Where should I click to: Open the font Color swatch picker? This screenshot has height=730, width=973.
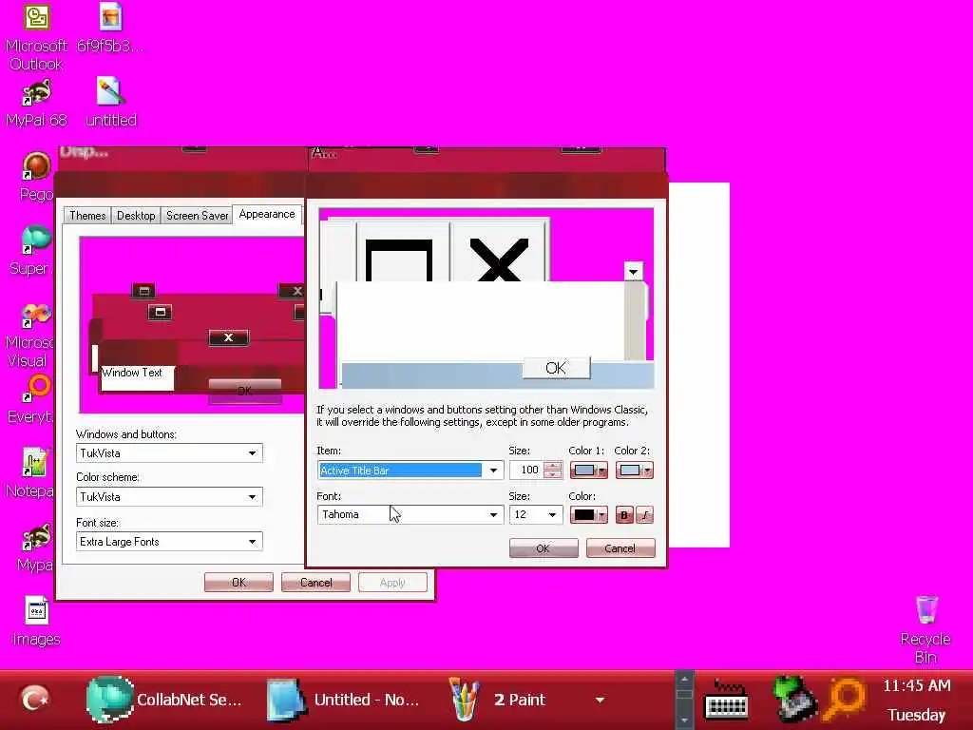click(588, 514)
